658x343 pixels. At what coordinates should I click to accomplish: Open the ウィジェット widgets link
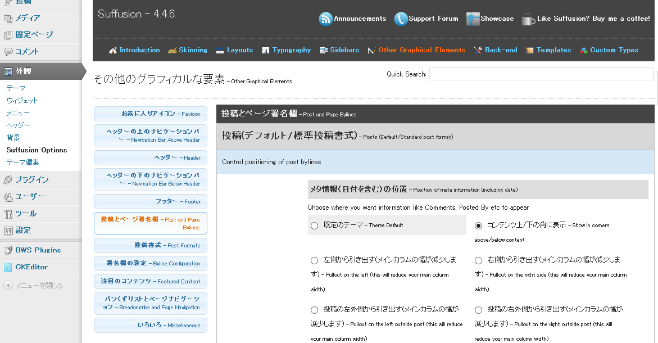pos(22,101)
